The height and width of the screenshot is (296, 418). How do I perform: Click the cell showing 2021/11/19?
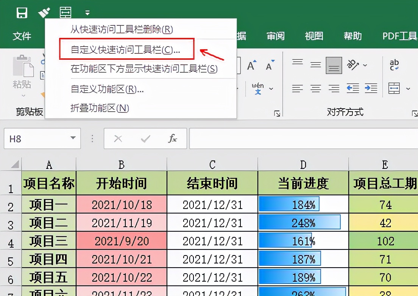click(121, 223)
